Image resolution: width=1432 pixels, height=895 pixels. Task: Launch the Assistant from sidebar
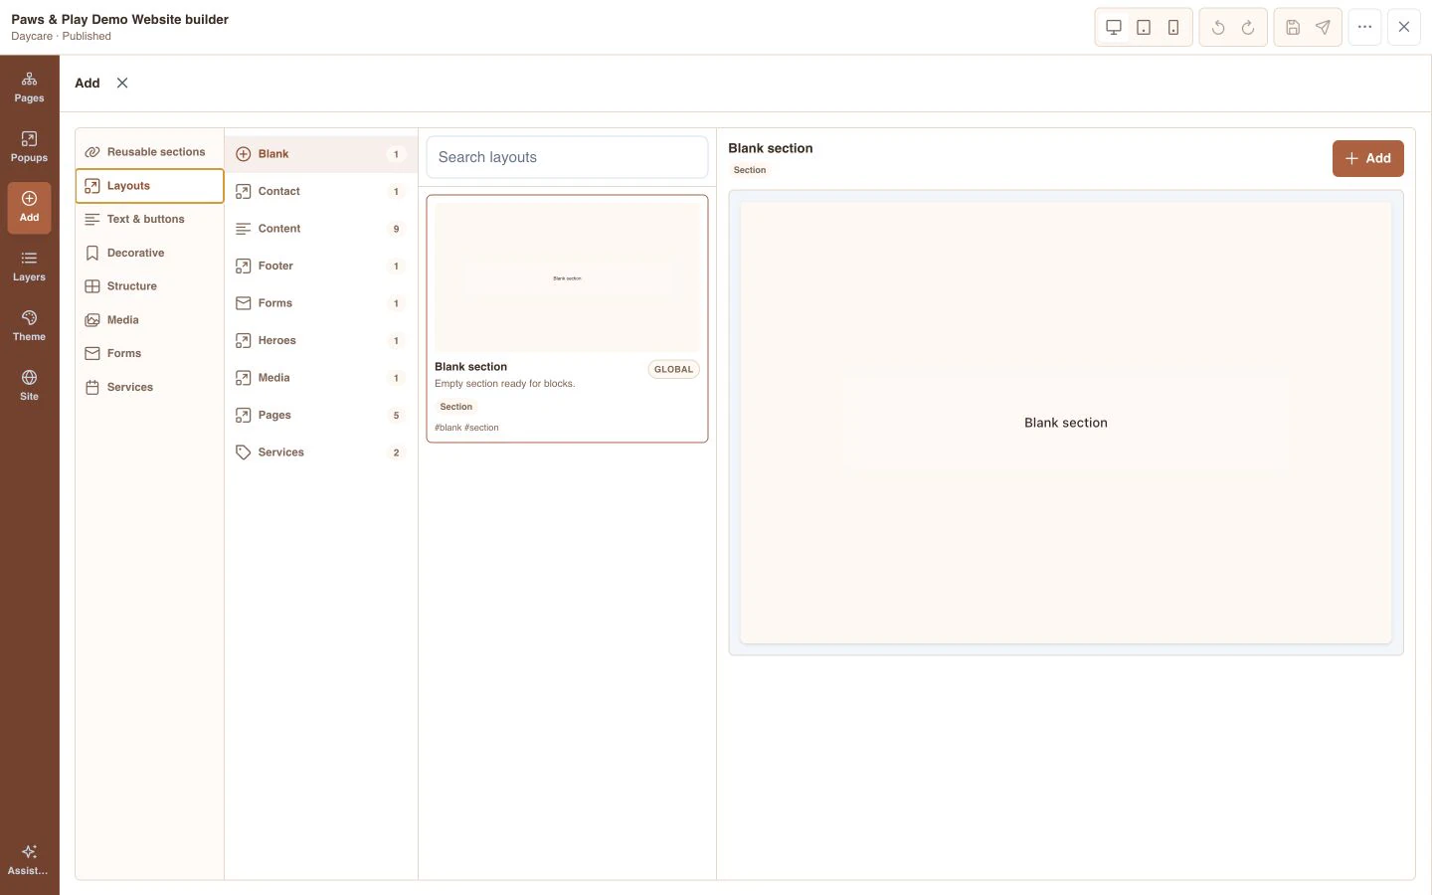(x=29, y=860)
